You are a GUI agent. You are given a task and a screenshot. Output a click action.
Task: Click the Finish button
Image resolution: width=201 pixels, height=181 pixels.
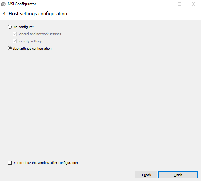click(178, 175)
